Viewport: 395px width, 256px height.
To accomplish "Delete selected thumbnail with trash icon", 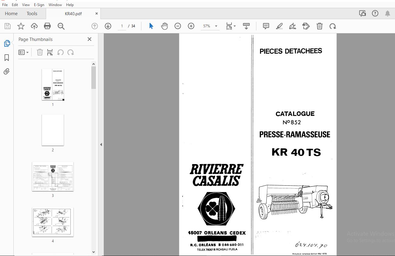I will [40, 52].
